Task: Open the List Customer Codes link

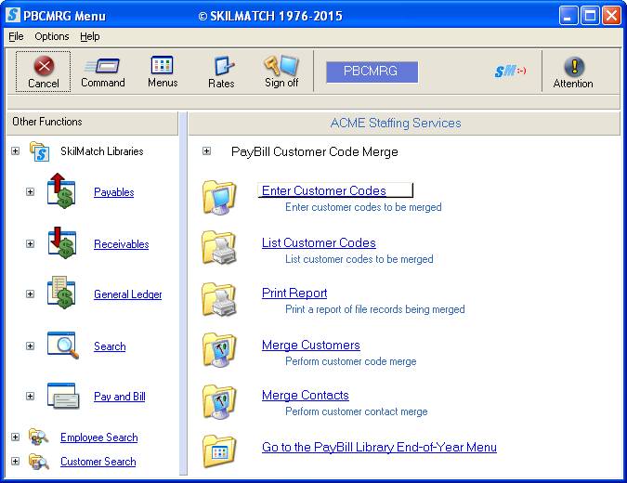Action: [x=319, y=242]
